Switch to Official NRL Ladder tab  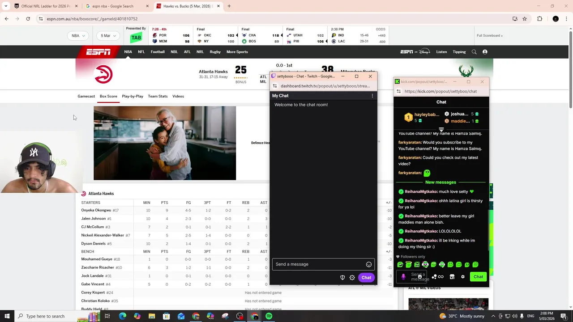46,6
